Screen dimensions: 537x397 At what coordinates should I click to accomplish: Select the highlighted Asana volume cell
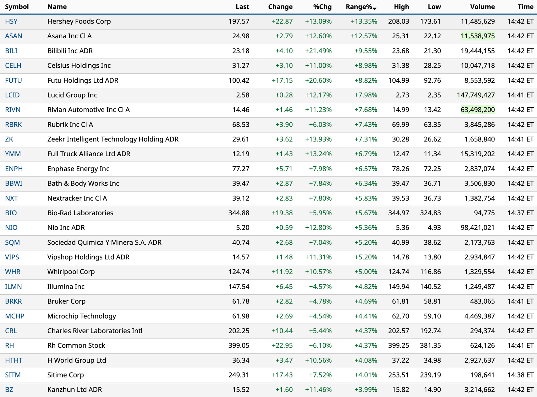478,36
